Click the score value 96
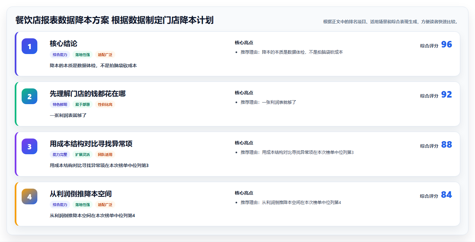Viewport: 475px width, 242px height. coord(446,45)
